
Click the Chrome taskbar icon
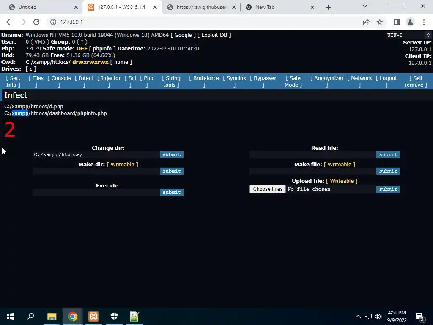point(73,317)
